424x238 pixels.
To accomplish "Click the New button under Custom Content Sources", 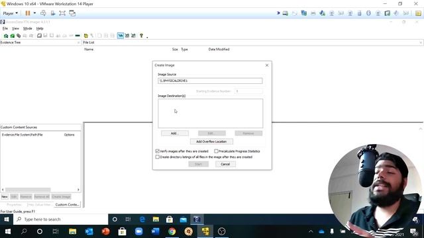I will pyautogui.click(x=5, y=197).
